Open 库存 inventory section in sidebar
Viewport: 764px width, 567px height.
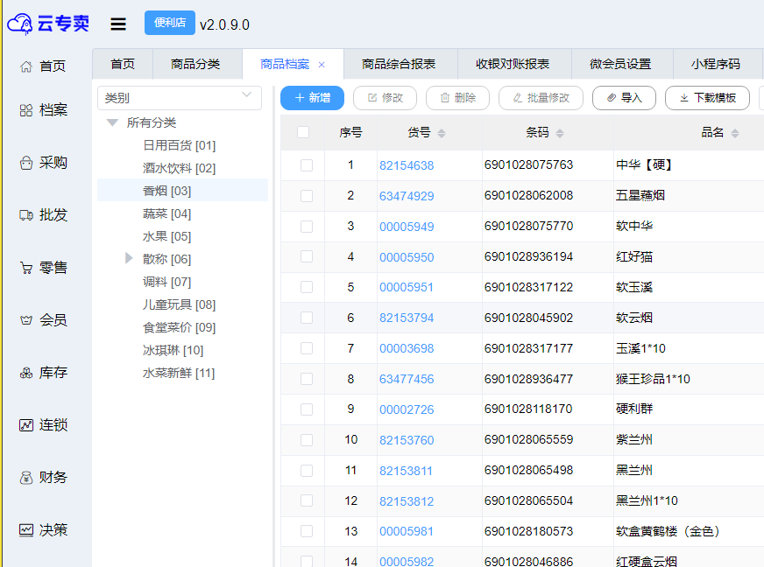[x=44, y=373]
